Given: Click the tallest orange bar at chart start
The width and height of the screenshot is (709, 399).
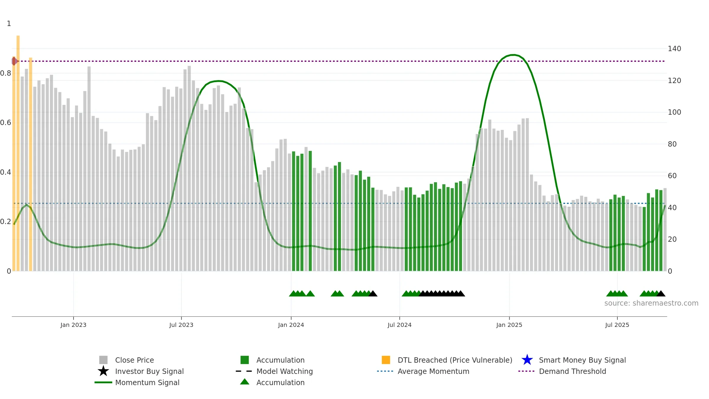Looking at the screenshot, I should (18, 153).
